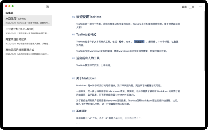The width and height of the screenshot is (208, 130).
Task: Click the paragraph TeaNote简洁却又灵活
Action: (x=94, y=65)
